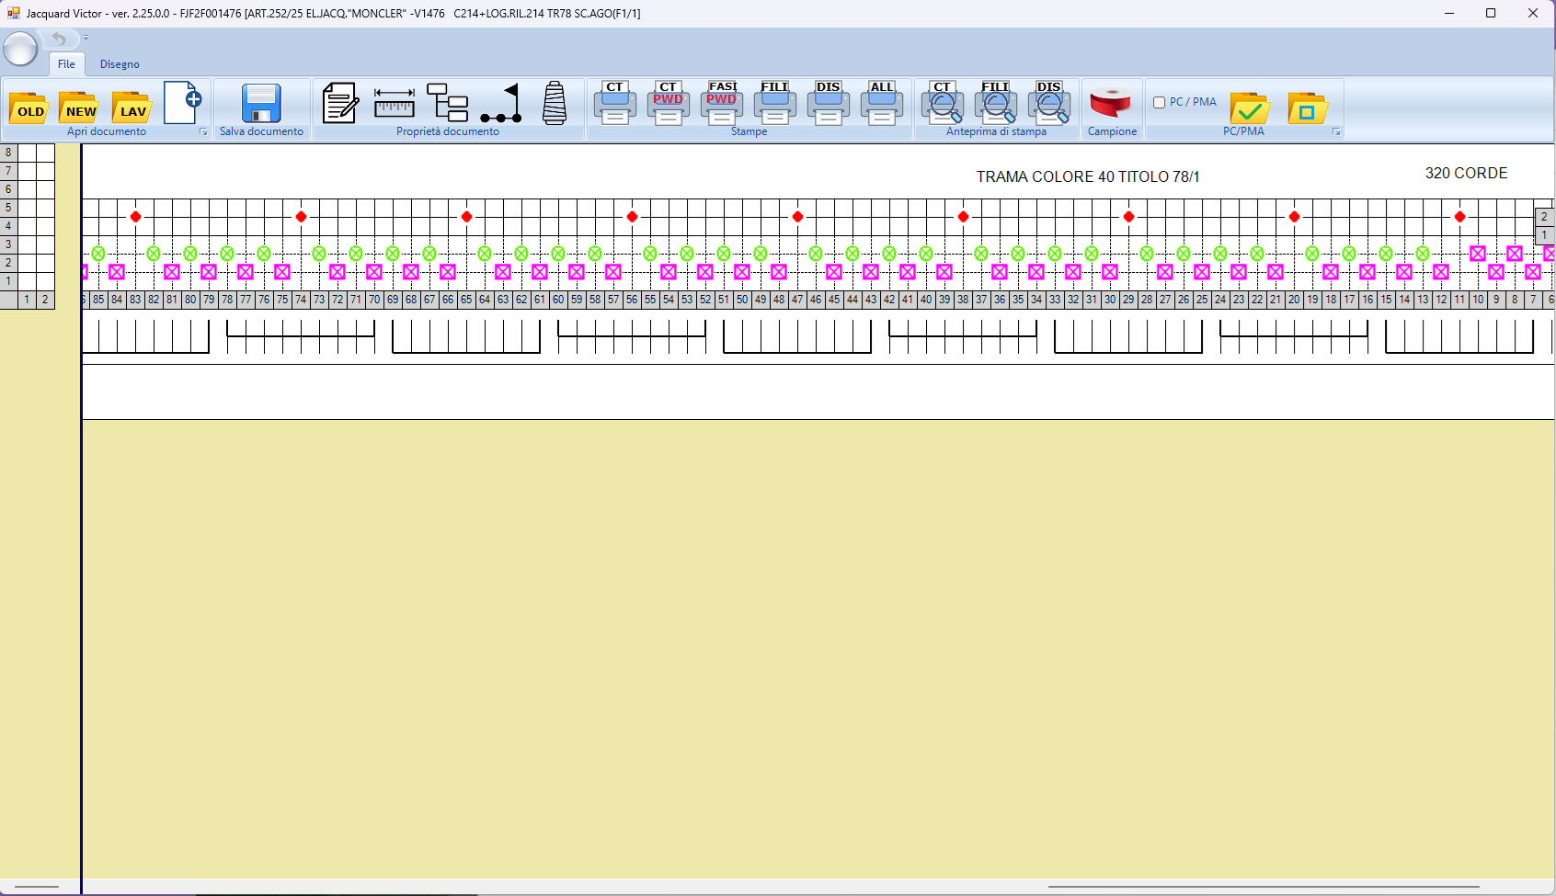This screenshot has height=896, width=1556.
Task: Select row header 5 on the left
Action: [8, 208]
